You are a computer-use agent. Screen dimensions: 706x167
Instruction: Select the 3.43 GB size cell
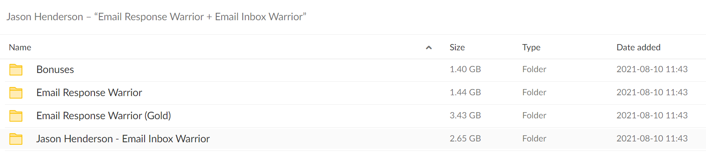click(x=465, y=115)
